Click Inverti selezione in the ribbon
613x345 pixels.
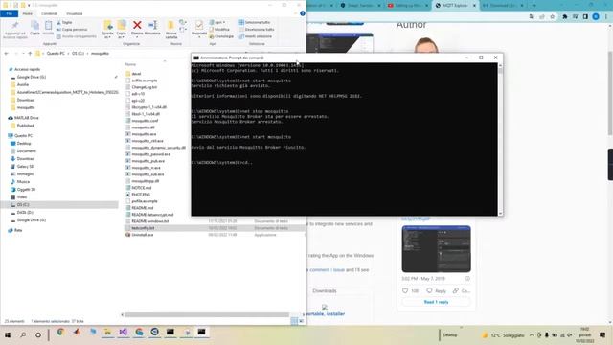tap(256, 36)
